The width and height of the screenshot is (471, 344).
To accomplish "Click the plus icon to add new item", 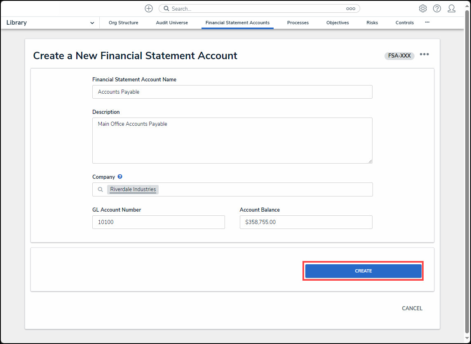I will [x=149, y=9].
